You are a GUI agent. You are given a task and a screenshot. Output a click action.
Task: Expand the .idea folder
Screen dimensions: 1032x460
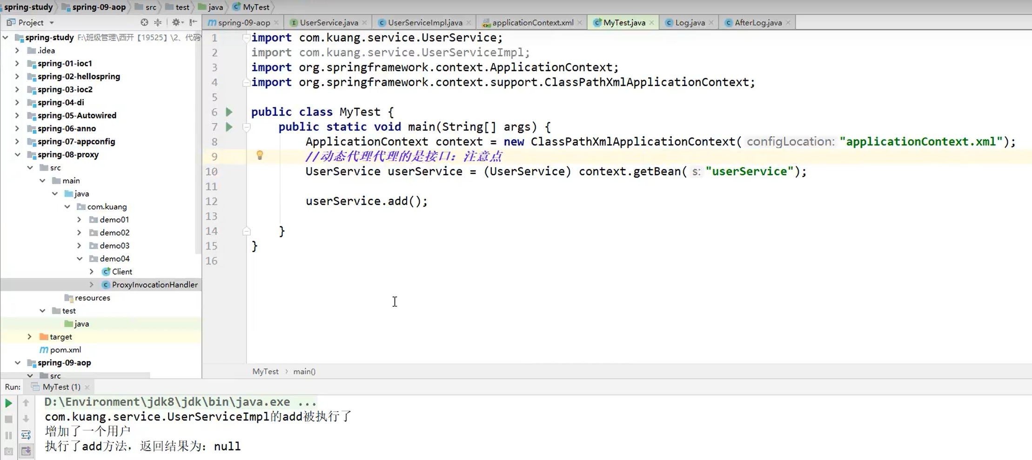17,51
